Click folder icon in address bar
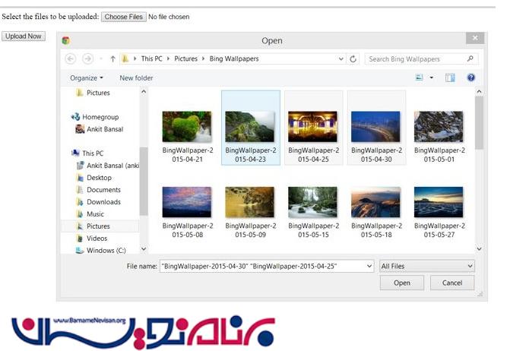 125,58
